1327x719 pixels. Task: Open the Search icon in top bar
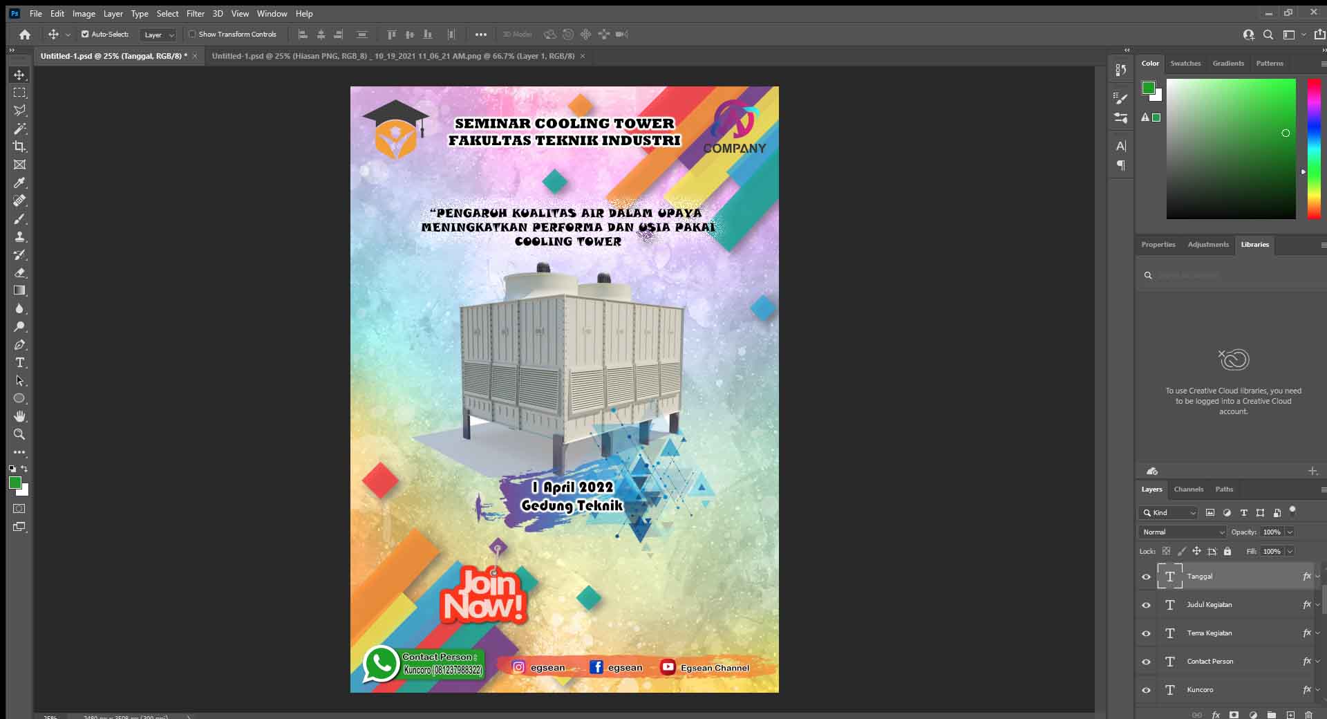point(1268,35)
